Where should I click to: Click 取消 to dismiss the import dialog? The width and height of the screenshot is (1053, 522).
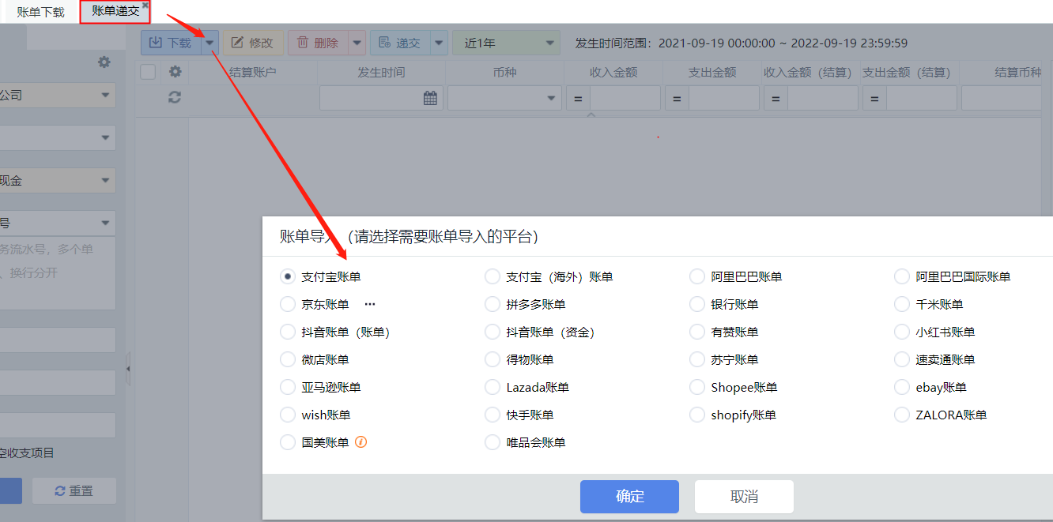coord(744,497)
